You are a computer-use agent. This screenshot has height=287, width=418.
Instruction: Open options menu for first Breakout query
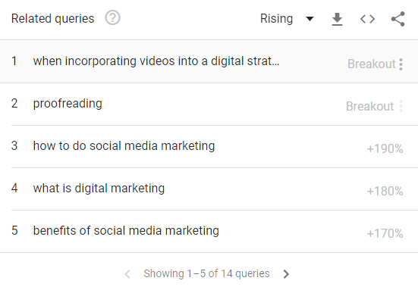[x=401, y=64]
